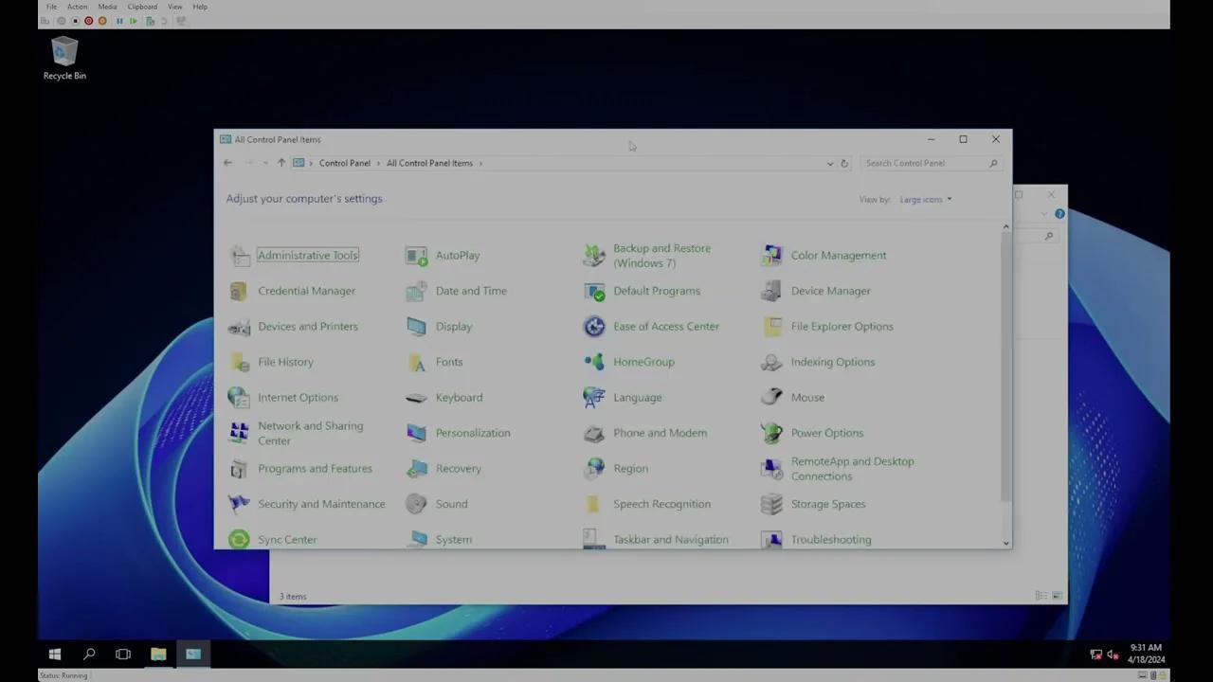This screenshot has height=682, width=1213.
Task: Click the scrollbar down arrow
Action: [x=1005, y=543]
